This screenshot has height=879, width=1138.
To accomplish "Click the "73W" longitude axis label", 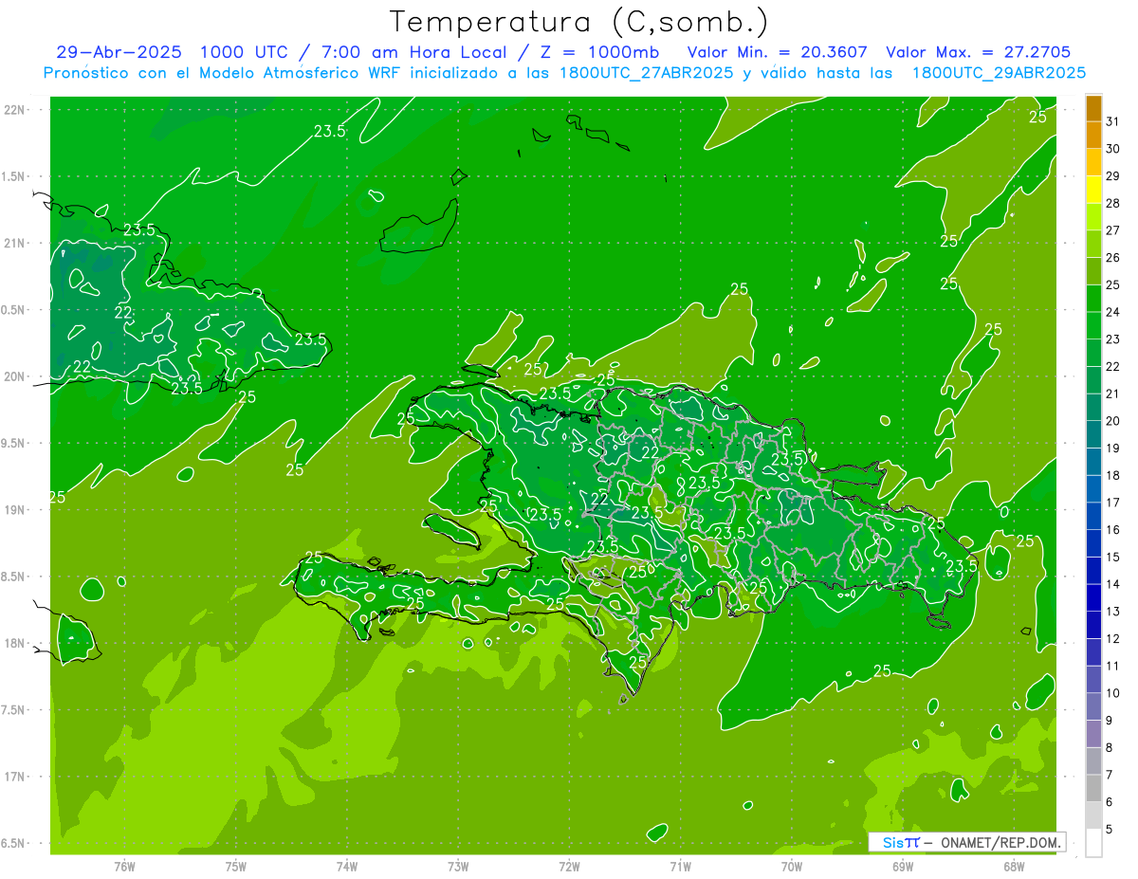I will [458, 866].
